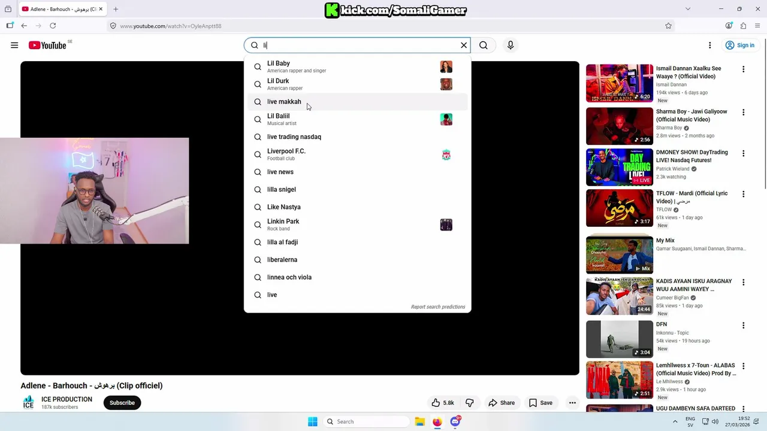Open options for ALABAS video
Image resolution: width=767 pixels, height=431 pixels.
(x=743, y=366)
